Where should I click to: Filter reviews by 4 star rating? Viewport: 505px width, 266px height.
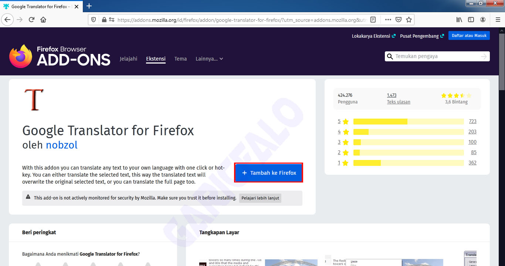(x=343, y=132)
